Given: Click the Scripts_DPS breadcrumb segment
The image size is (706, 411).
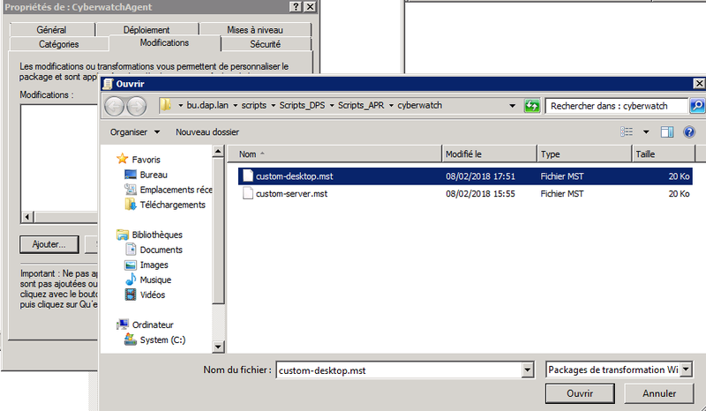Looking at the screenshot, I should click(302, 105).
